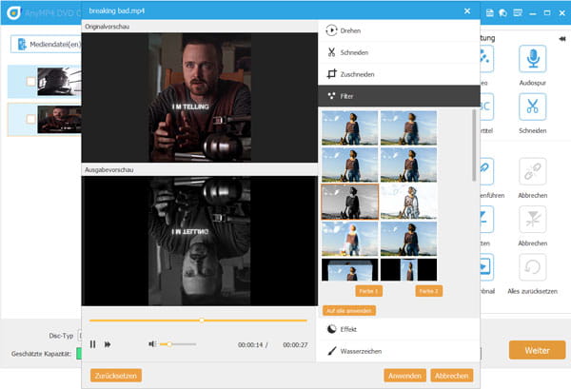Expand the Schneiden trim section in editor
The image size is (571, 389).
pyautogui.click(x=399, y=52)
